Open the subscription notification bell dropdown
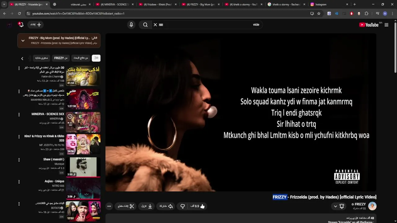397x223 pixels. click(x=339, y=206)
